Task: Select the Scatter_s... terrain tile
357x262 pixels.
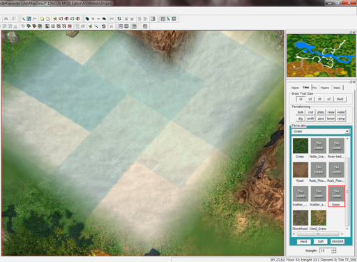Action: 319,194
